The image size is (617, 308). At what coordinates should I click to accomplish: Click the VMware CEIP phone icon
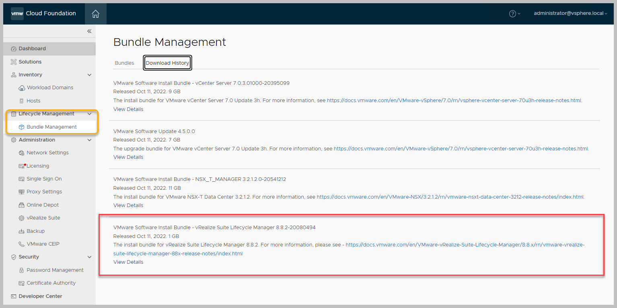22,244
